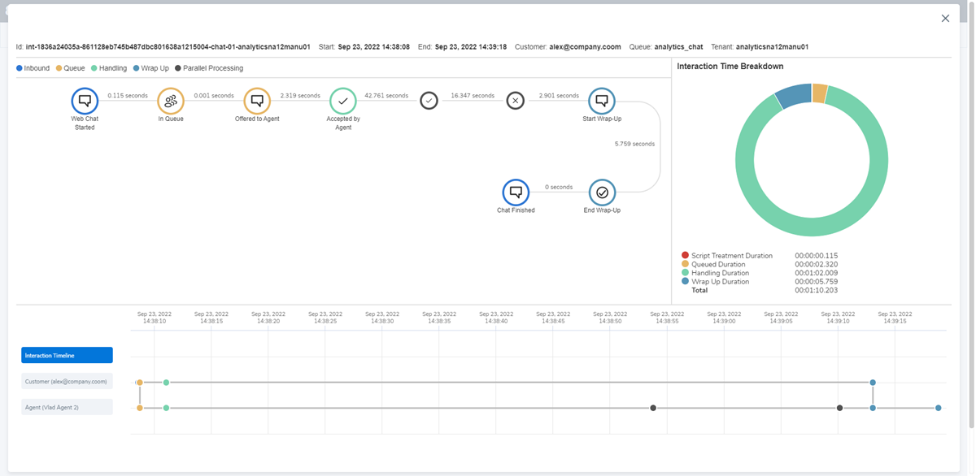Select the Accepted by Agent checkmark node
Viewport: 976px width, 476px height.
pos(343,101)
